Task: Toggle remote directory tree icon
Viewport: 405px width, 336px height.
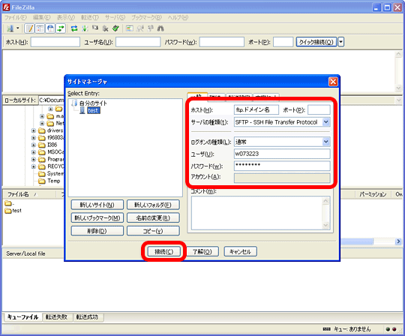Action: point(50,28)
